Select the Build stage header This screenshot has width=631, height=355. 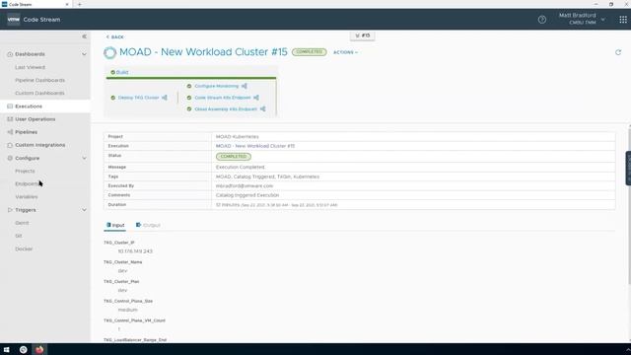pos(122,72)
